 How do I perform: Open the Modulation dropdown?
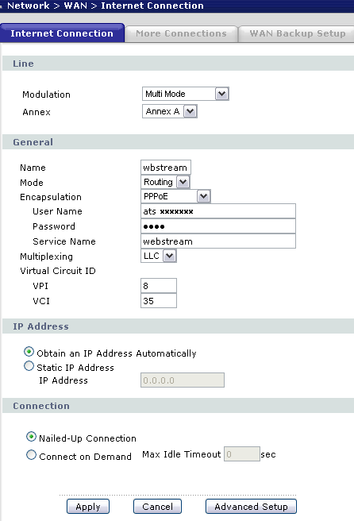(x=185, y=94)
